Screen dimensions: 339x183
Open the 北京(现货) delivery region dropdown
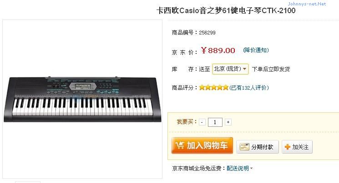(230, 69)
